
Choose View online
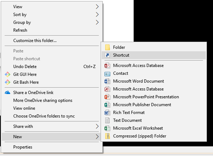coord(52,108)
